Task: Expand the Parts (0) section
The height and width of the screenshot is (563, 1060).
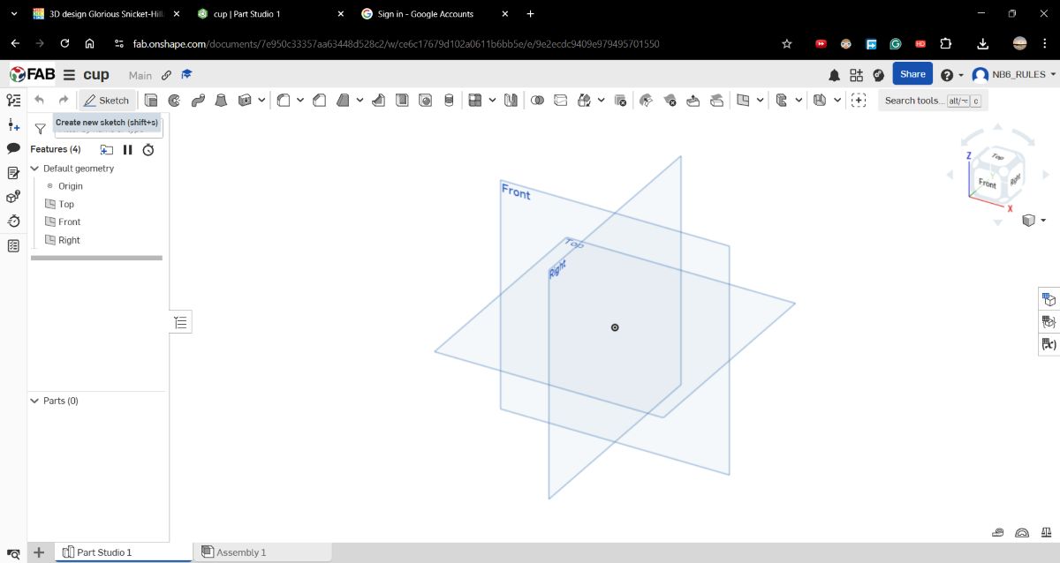Action: [35, 401]
